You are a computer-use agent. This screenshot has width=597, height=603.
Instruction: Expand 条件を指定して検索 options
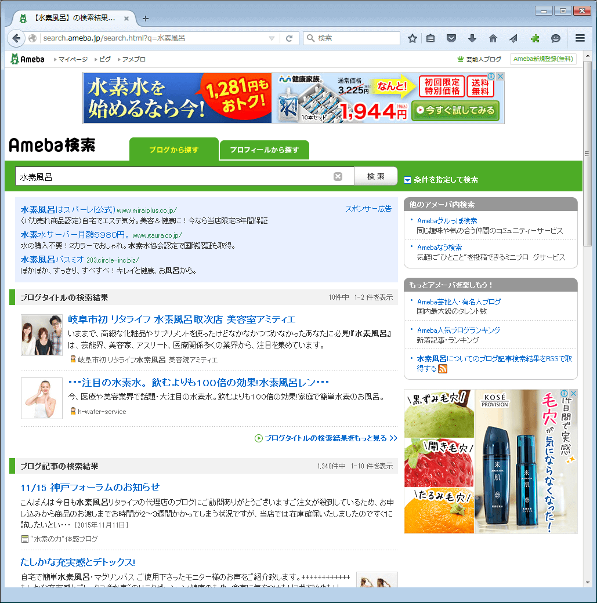[x=441, y=180]
